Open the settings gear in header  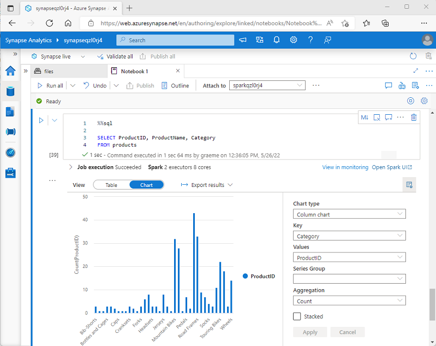(x=294, y=40)
